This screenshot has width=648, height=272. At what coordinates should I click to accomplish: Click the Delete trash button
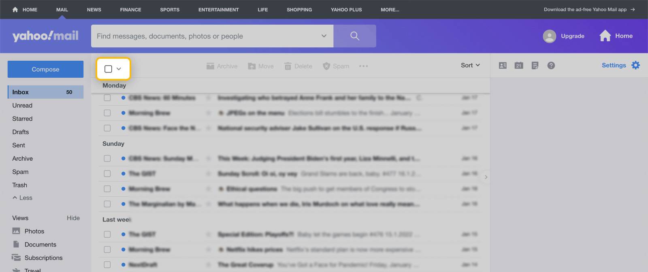298,66
